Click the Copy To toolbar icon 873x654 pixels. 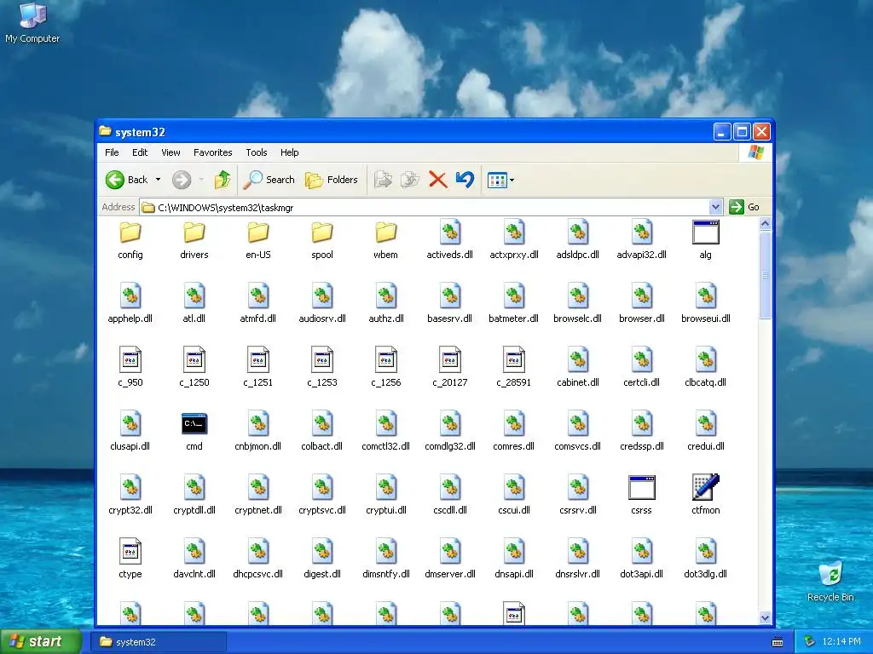pos(410,180)
